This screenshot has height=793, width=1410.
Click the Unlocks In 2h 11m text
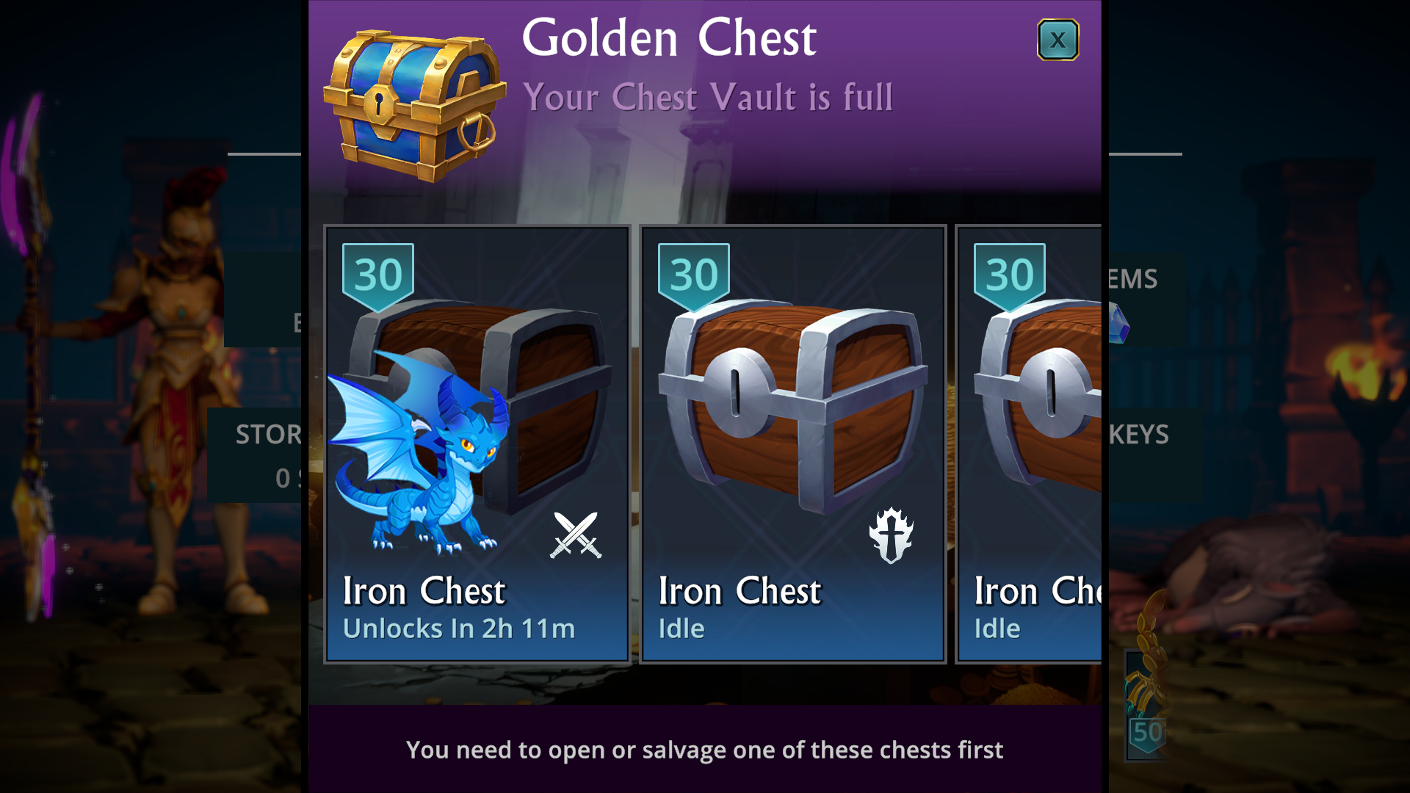pos(459,629)
